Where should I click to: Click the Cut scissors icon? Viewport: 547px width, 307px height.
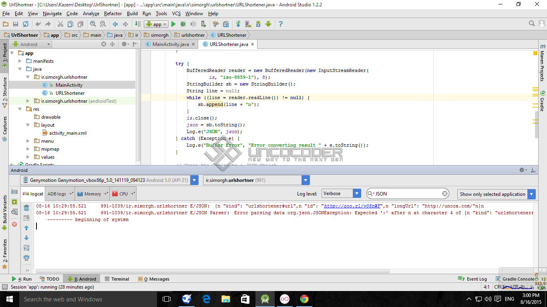coord(60,24)
